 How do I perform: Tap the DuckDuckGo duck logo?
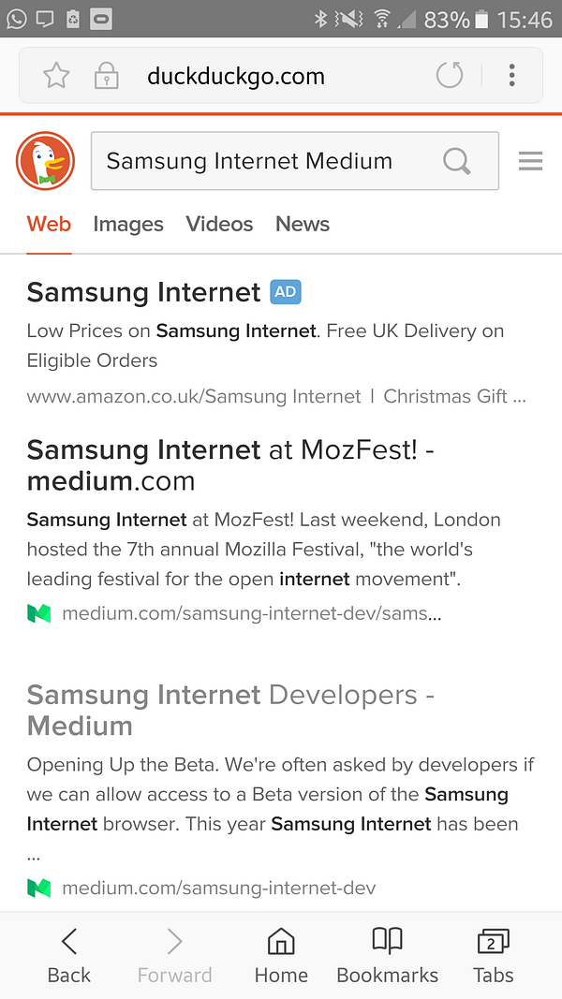[x=45, y=161]
